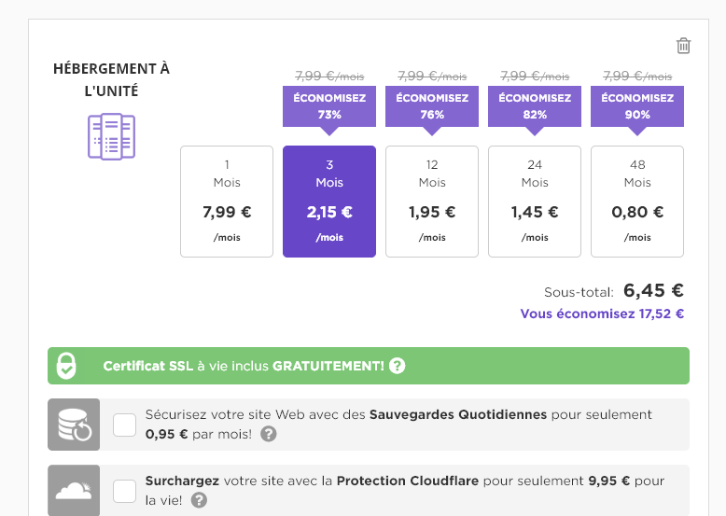726x516 pixels.
Task: Click the Économisez 73% badge
Action: tap(329, 106)
